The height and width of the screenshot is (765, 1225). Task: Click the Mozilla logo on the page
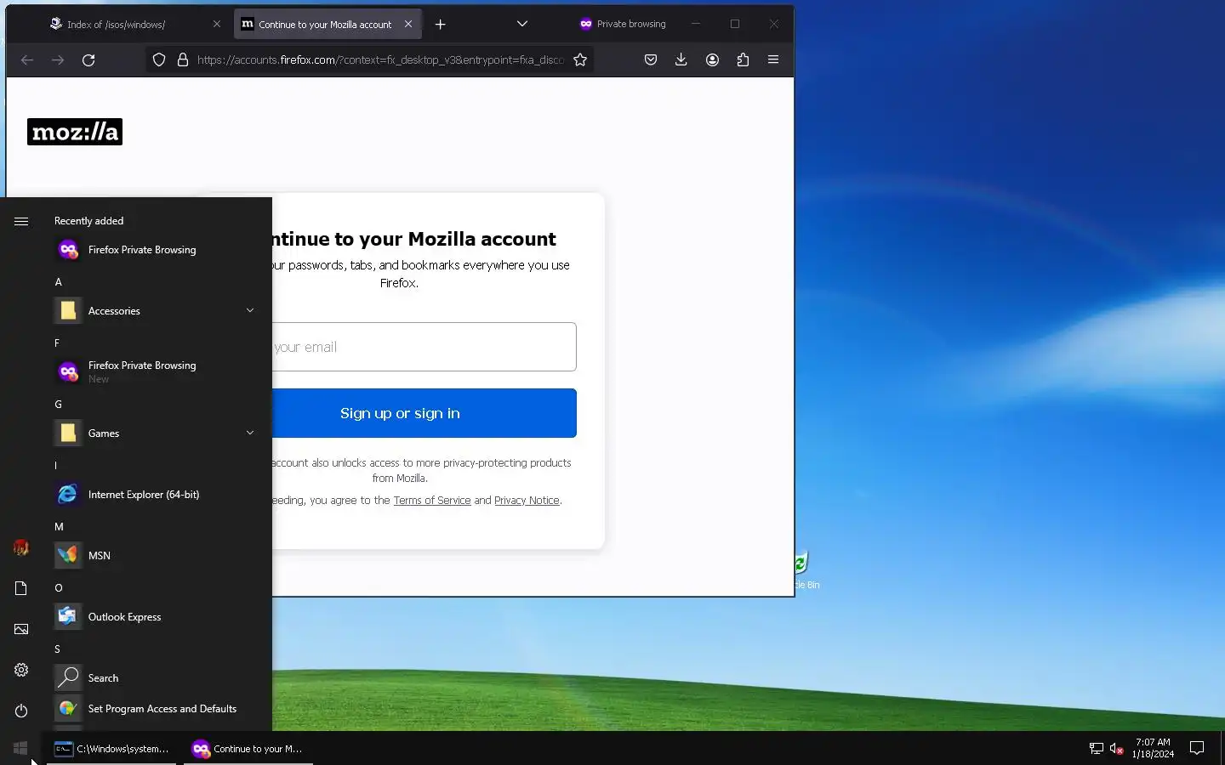pyautogui.click(x=75, y=132)
